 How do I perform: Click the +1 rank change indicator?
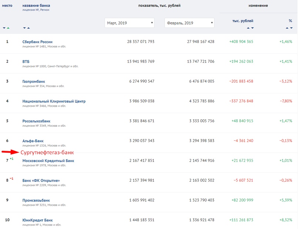(11, 159)
